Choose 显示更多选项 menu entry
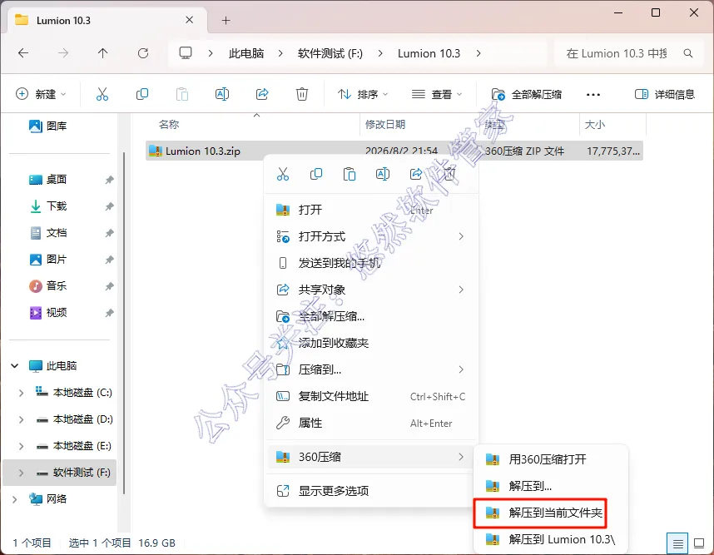Viewport: 714px width, 555px height. (x=370, y=491)
